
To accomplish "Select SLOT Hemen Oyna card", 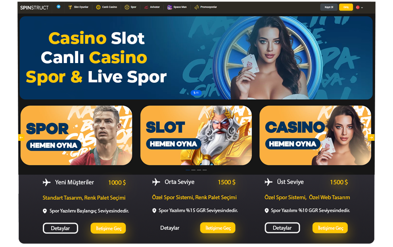I will (x=196, y=135).
